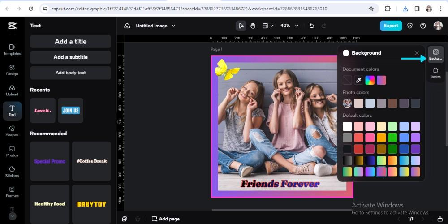Image resolution: width=448 pixels, height=224 pixels.
Task: Open the Resize tool on right rail
Action: (435, 73)
